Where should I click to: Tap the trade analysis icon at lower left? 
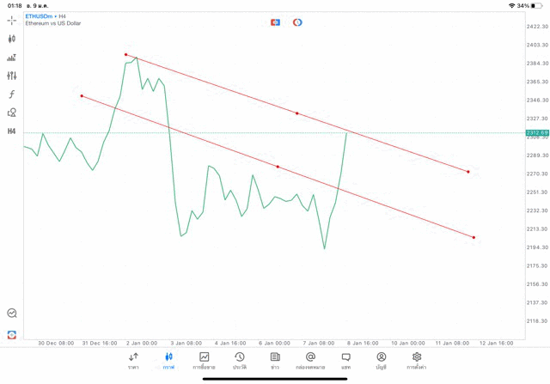[x=12, y=314]
